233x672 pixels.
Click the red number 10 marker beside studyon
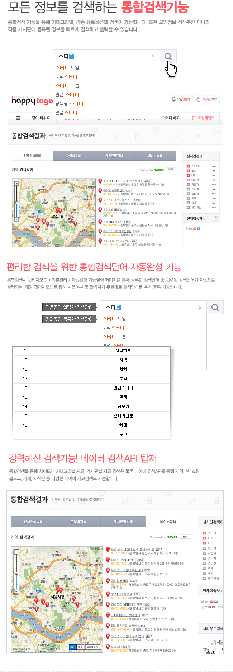coord(108,647)
